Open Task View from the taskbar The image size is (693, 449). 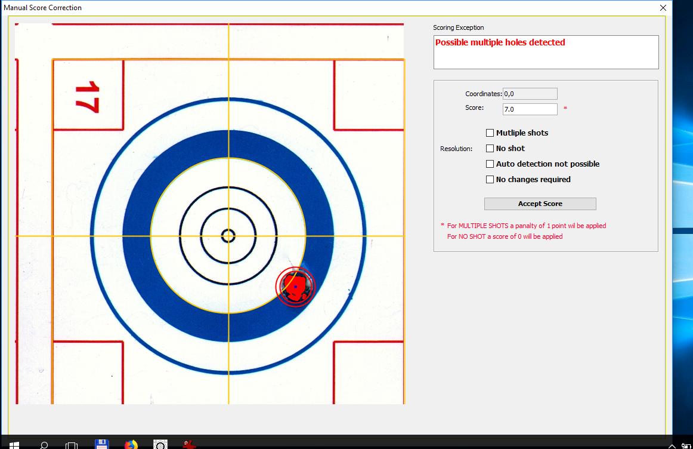point(72,445)
